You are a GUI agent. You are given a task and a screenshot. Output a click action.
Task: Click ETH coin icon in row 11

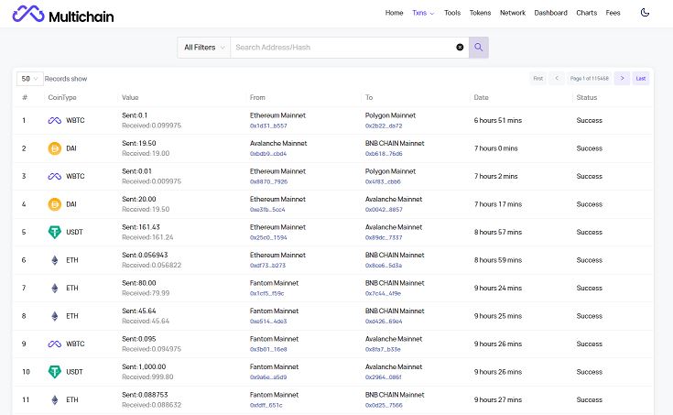click(55, 400)
